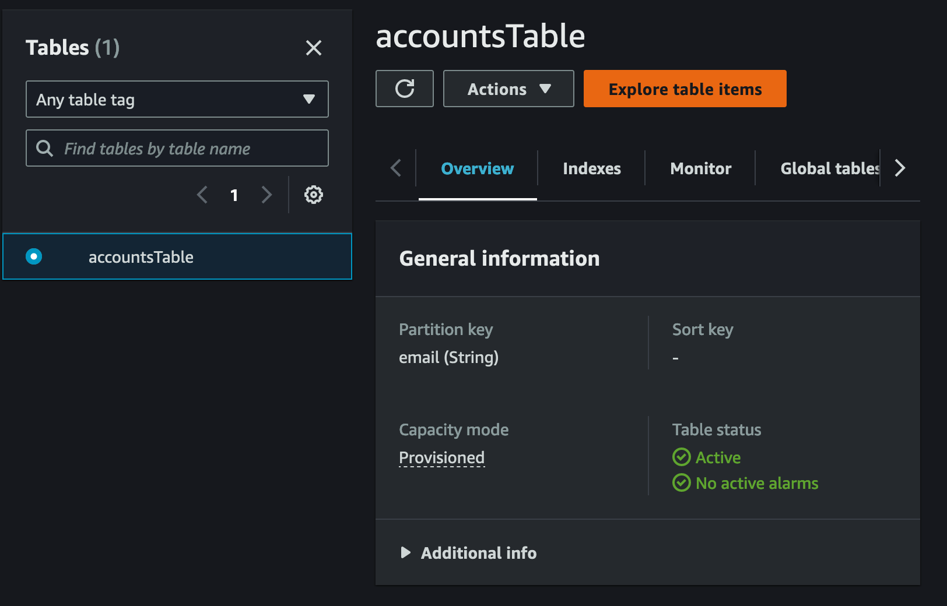947x606 pixels.
Task: Close the Tables side panel
Action: tap(314, 48)
